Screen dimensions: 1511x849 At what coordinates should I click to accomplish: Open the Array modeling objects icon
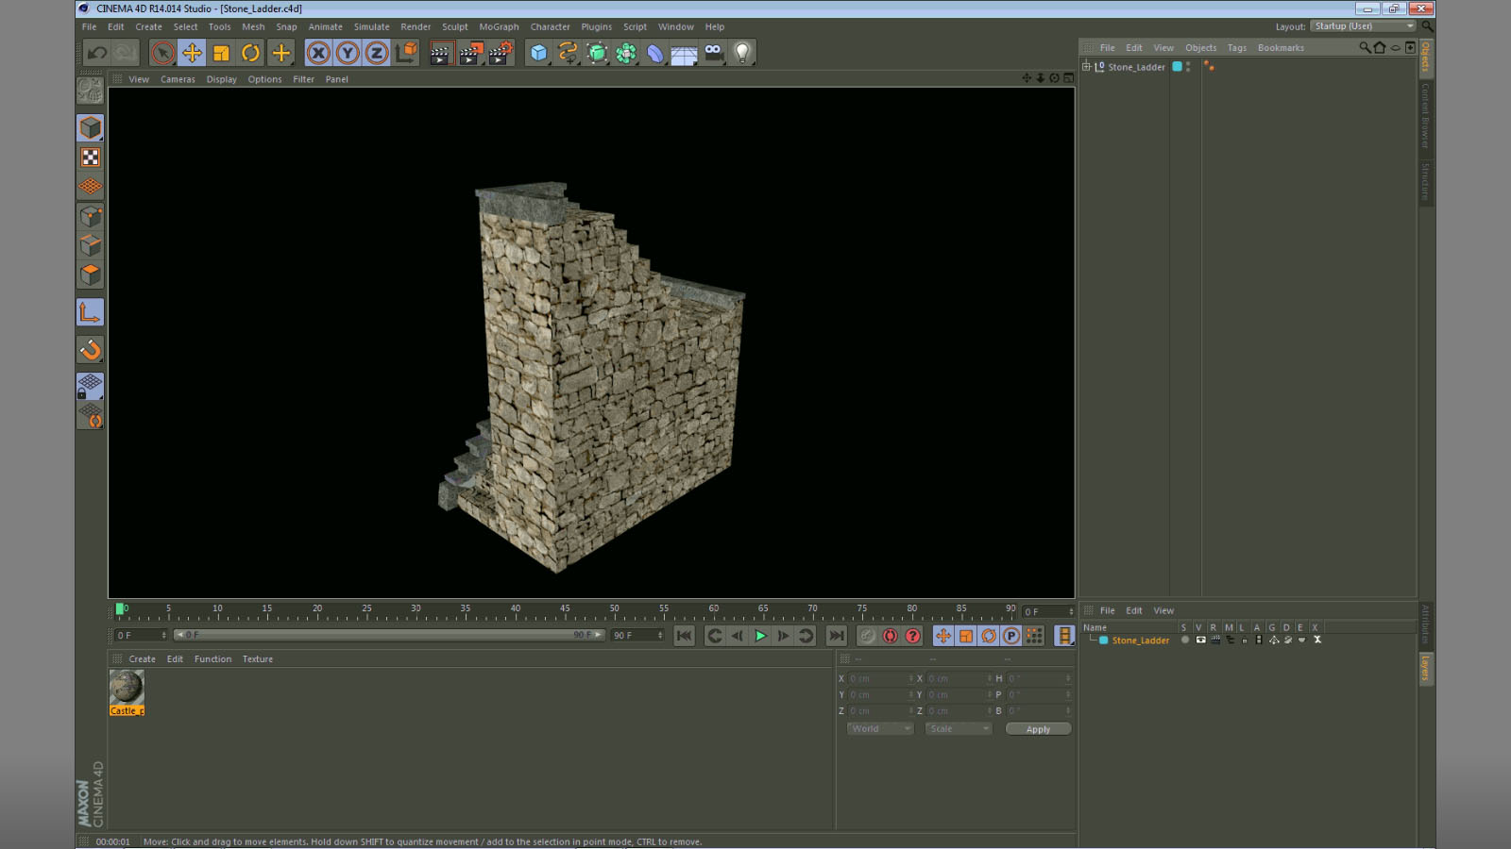tap(626, 53)
